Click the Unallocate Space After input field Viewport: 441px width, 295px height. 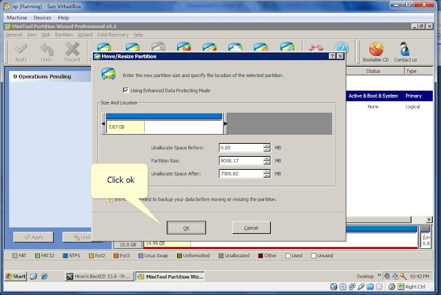241,173
